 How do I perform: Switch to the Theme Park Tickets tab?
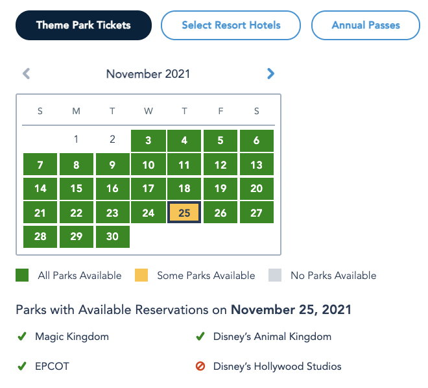pyautogui.click(x=84, y=25)
